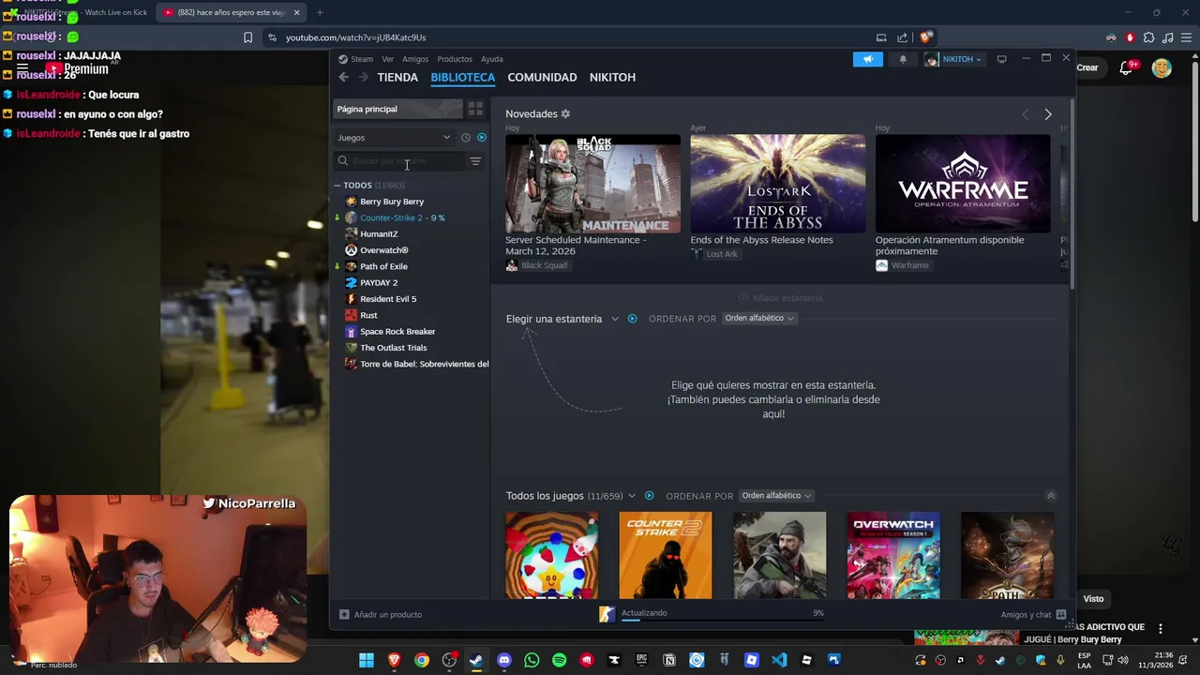Open Amigos y chat
Image resolution: width=1200 pixels, height=675 pixels.
click(1033, 615)
